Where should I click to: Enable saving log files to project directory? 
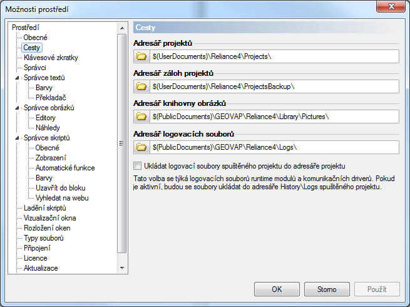pos(138,166)
